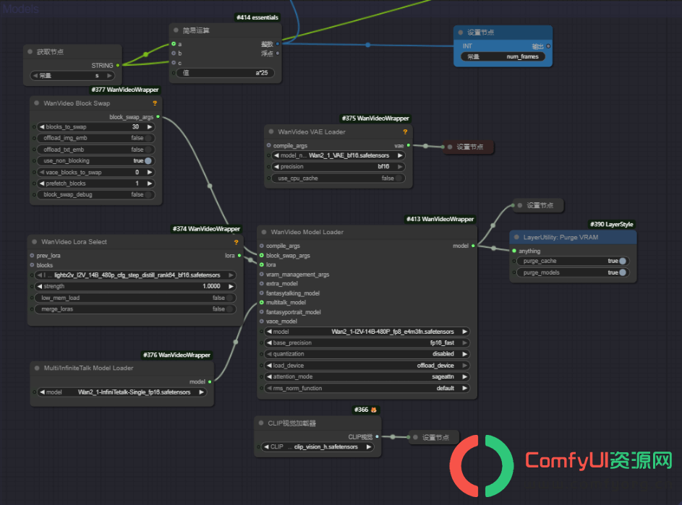Collapse the WanVideo VAE Loader node via its title dot

(x=271, y=131)
